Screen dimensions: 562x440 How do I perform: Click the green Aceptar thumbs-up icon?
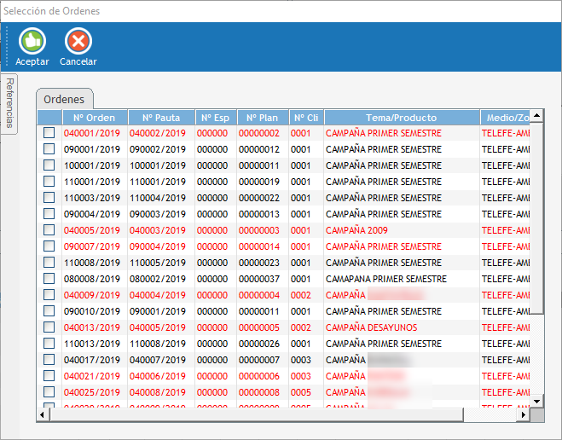tap(32, 41)
